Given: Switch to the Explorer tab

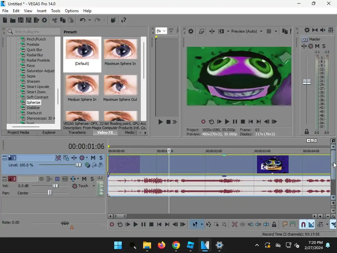Looking at the screenshot, I should (x=49, y=132).
